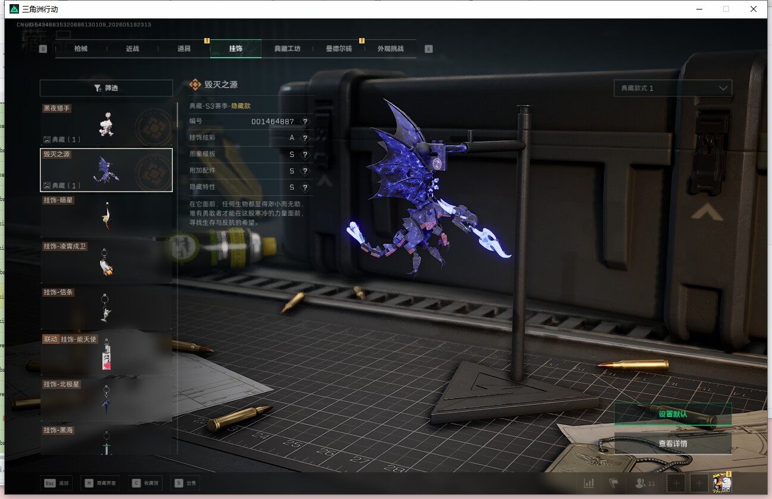The height and width of the screenshot is (499, 772).
Task: Select the 挂饰-北极星 charm item
Action: tap(106, 399)
